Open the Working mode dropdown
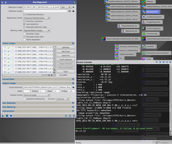The image size is (172, 144). click(x=37, y=30)
